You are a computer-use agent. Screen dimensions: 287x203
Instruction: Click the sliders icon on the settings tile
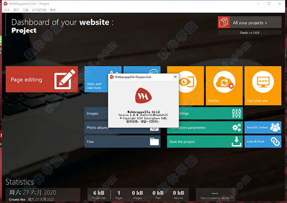[236, 113]
